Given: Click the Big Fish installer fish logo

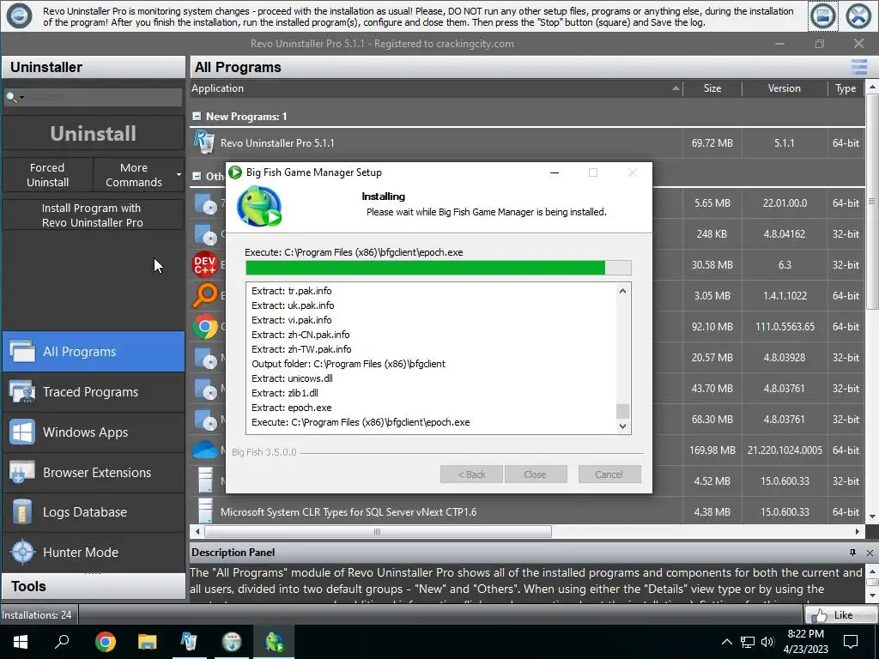Looking at the screenshot, I should pyautogui.click(x=259, y=207).
